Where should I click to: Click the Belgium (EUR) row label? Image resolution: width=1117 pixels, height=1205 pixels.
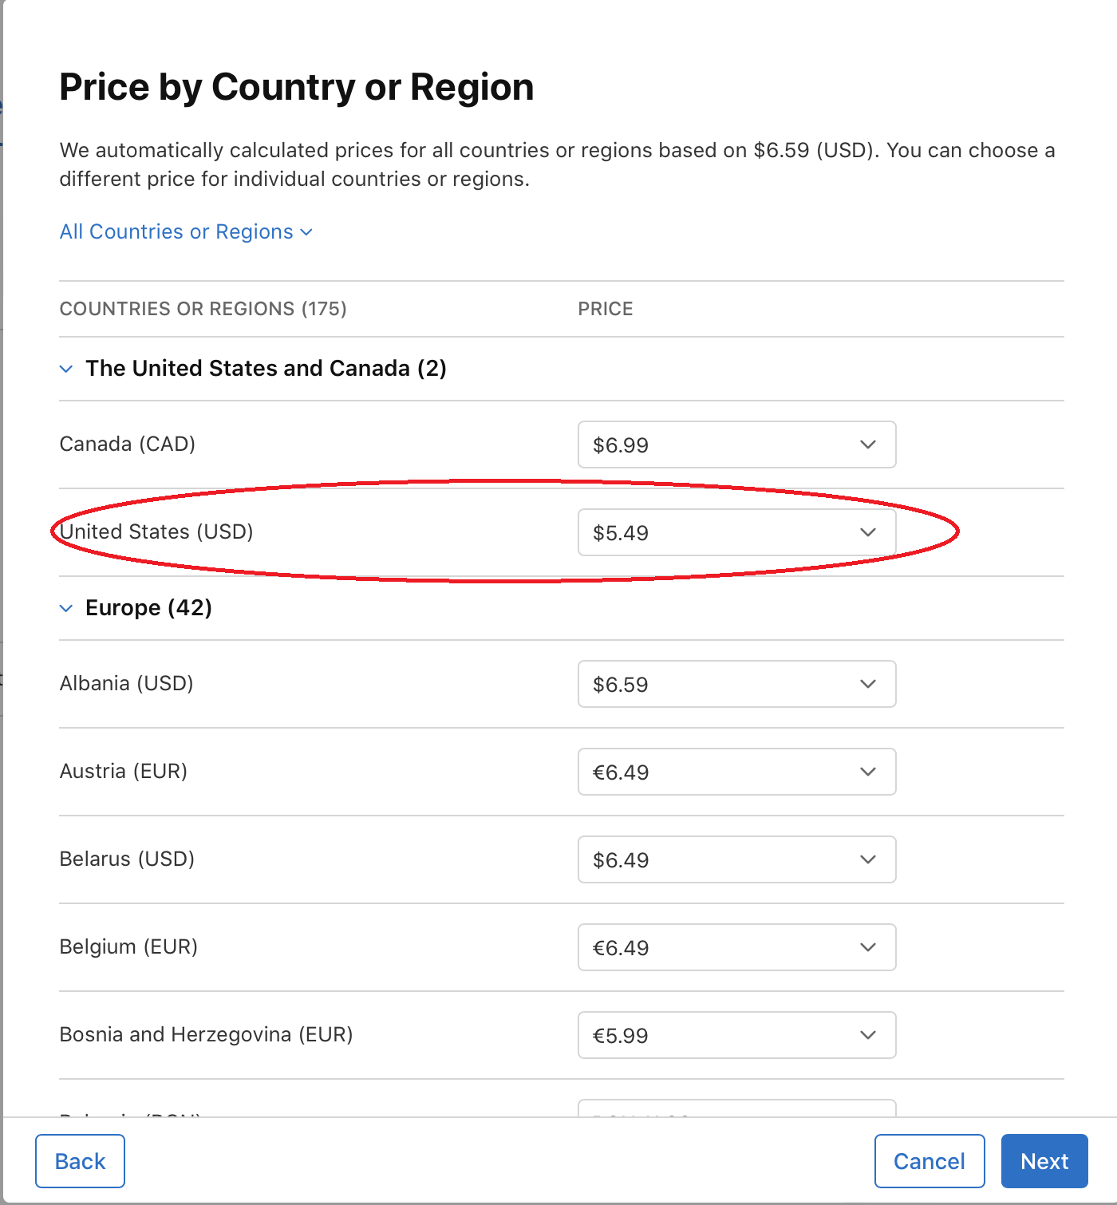click(128, 946)
